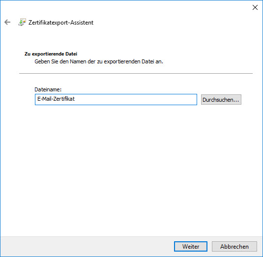Focus the Dateiname input field

click(x=116, y=99)
